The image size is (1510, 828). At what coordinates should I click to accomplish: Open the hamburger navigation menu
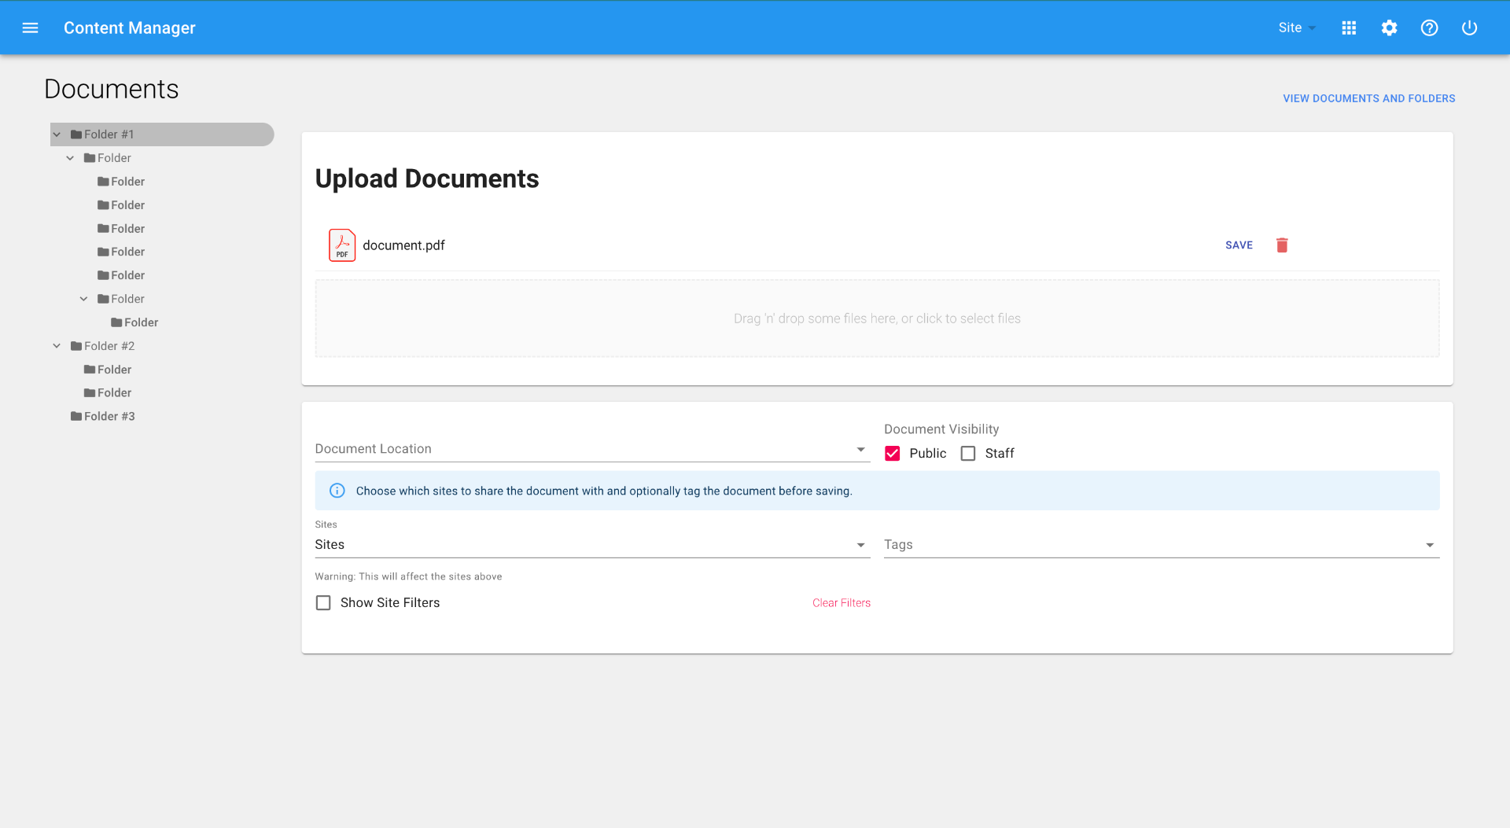pos(30,28)
